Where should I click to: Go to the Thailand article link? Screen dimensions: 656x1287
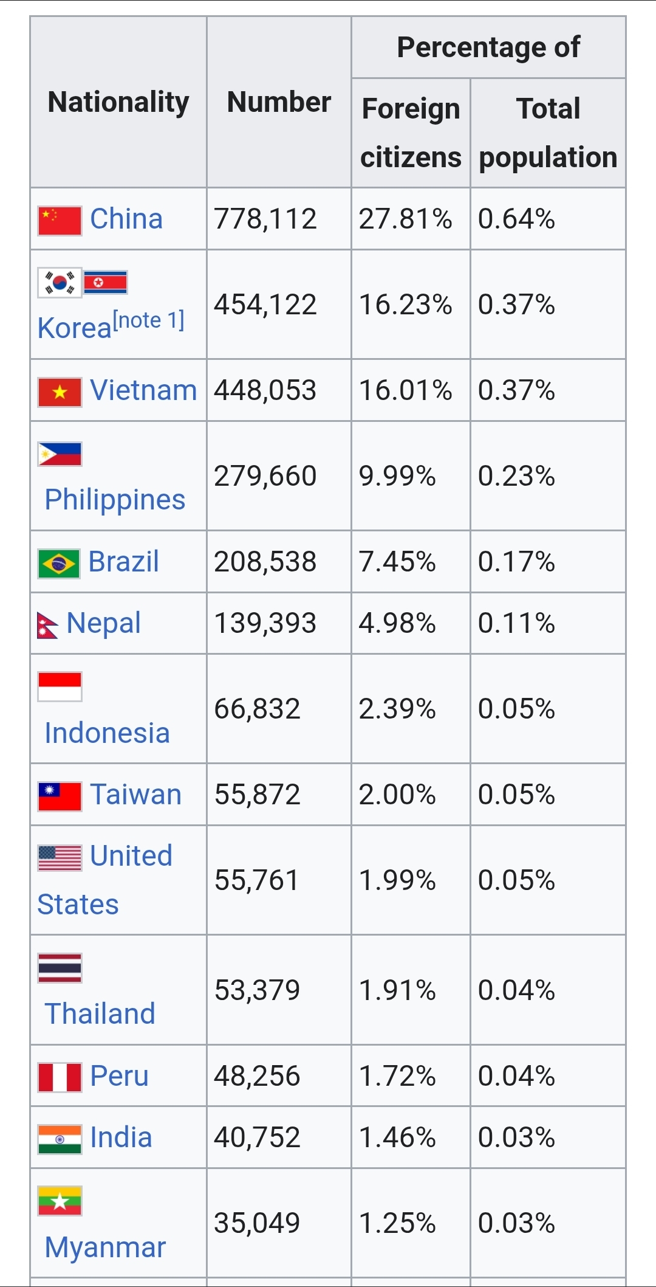point(100,1014)
